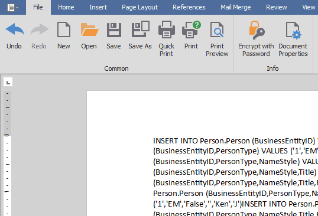Screen dimensions: 318x216
Task: Open the View ribbon tab
Action: [309, 7]
